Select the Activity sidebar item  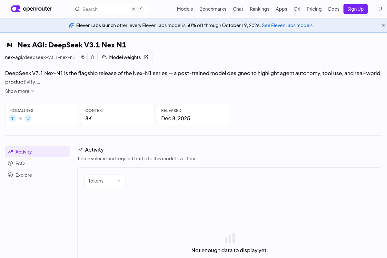tap(37, 152)
